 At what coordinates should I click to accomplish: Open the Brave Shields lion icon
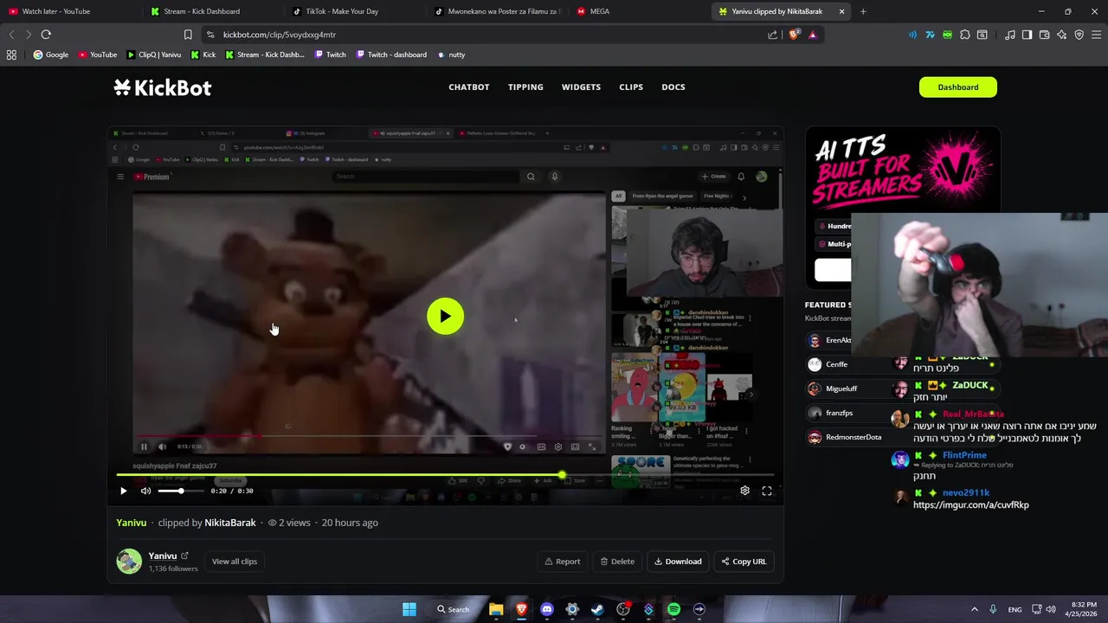pos(794,35)
